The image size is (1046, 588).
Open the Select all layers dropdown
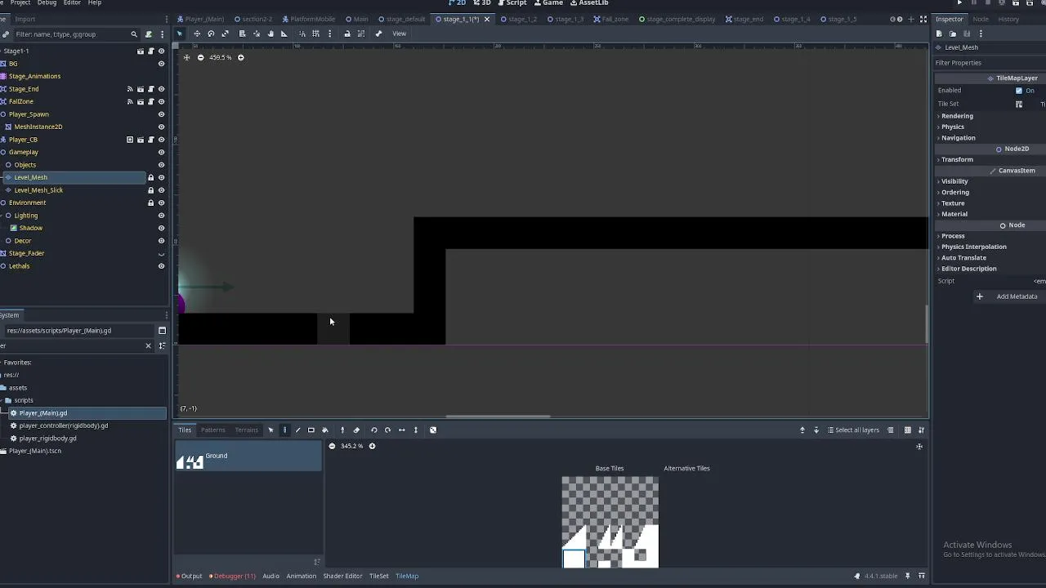coord(853,430)
